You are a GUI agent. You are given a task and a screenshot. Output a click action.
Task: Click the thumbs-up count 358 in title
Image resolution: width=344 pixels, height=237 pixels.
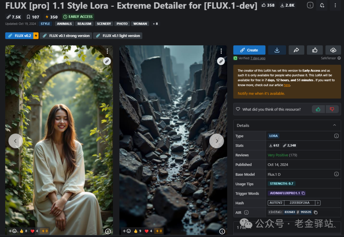pos(268,5)
